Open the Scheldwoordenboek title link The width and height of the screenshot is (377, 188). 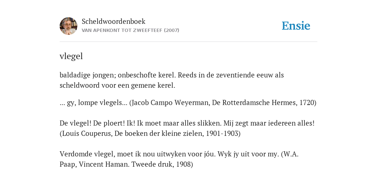click(113, 21)
